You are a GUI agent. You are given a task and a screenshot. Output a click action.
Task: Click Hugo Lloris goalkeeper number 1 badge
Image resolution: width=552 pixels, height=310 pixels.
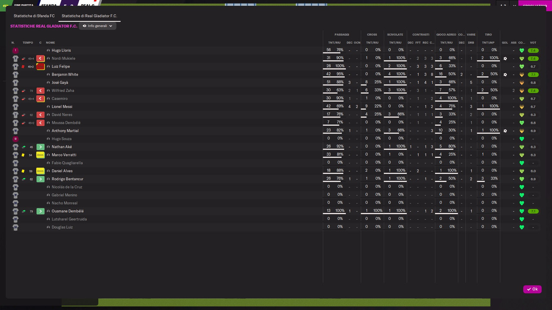click(x=16, y=50)
